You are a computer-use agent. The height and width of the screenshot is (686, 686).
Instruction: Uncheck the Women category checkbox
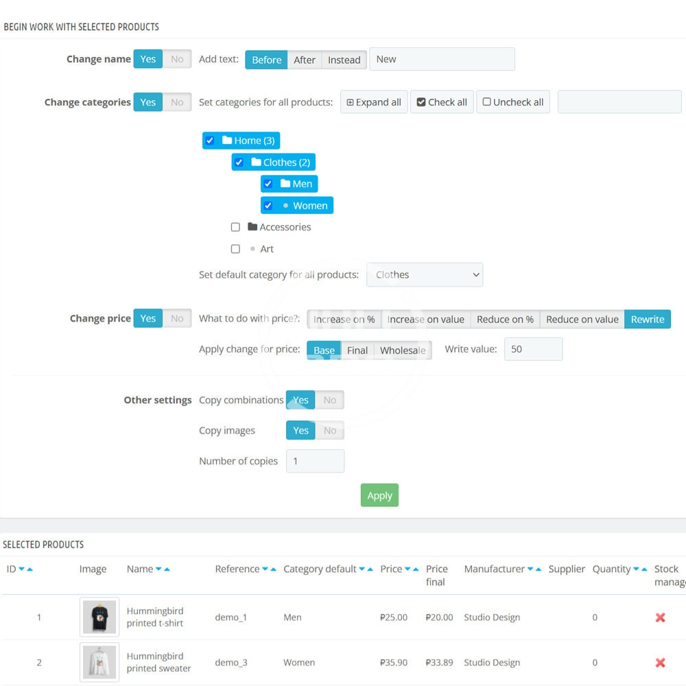(x=268, y=206)
